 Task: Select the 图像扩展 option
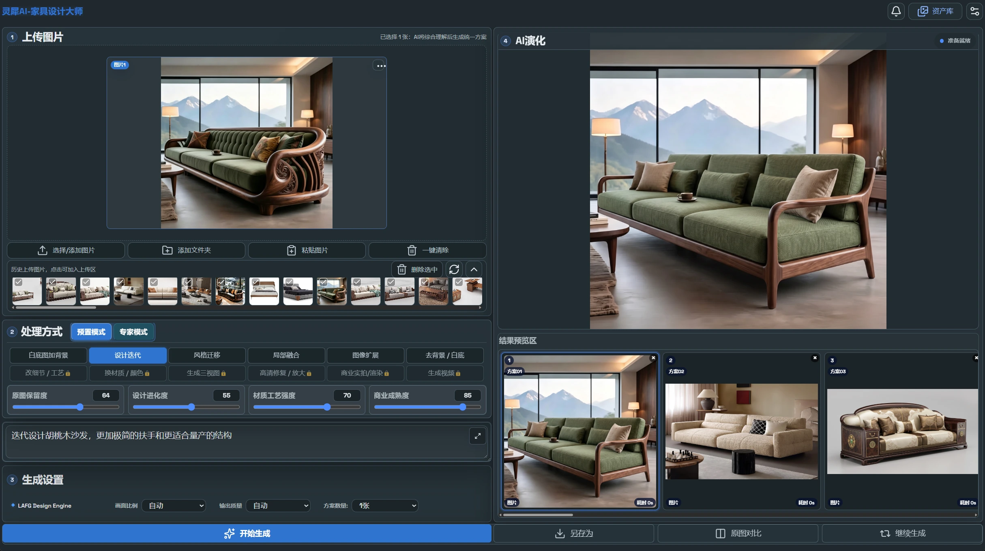(365, 355)
